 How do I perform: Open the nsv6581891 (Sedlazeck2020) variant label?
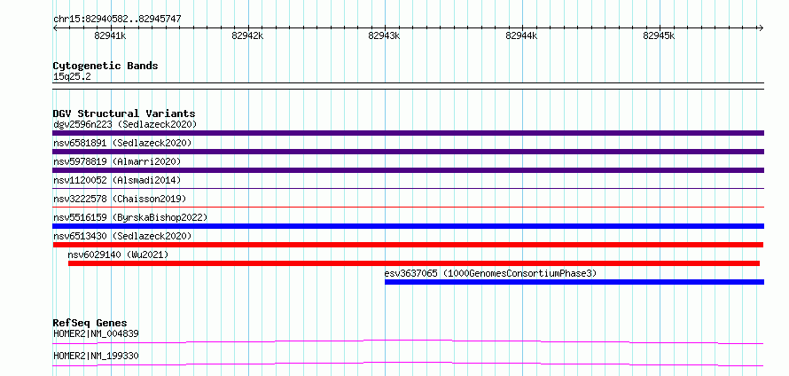[122, 143]
